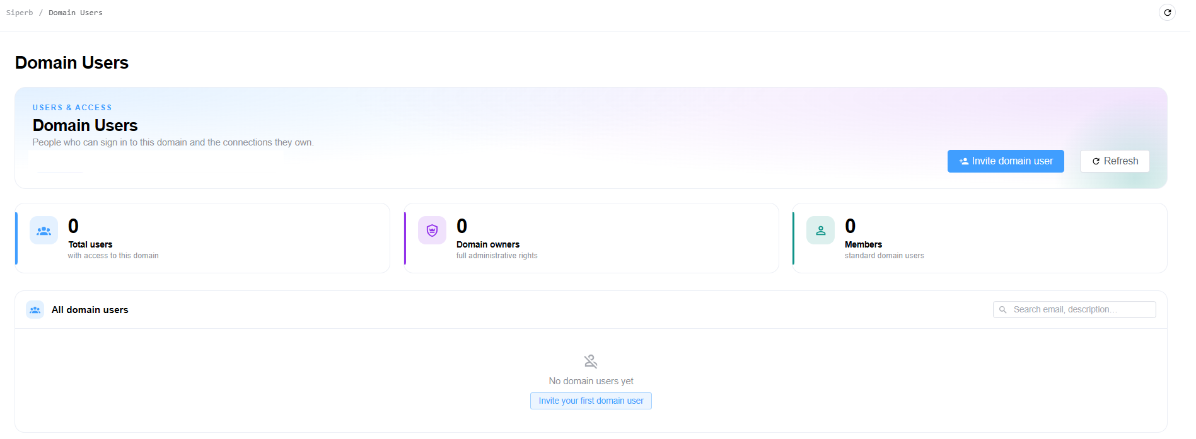Select the Domain Users breadcrumb item
The width and height of the screenshot is (1196, 439).
point(76,13)
